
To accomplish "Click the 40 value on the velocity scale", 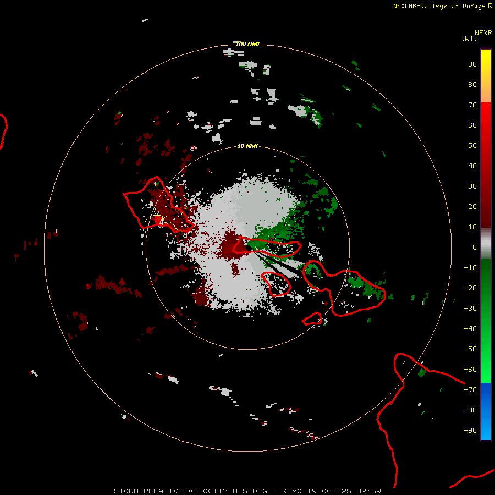I will click(472, 166).
